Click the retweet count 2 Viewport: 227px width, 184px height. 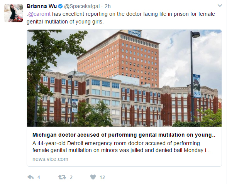71,177
